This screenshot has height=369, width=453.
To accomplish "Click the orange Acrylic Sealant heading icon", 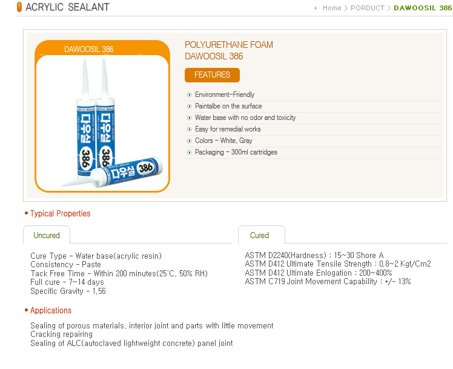I will (19, 7).
